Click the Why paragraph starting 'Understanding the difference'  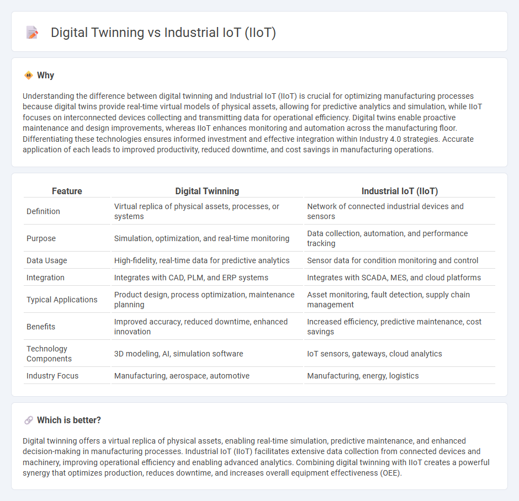252,122
